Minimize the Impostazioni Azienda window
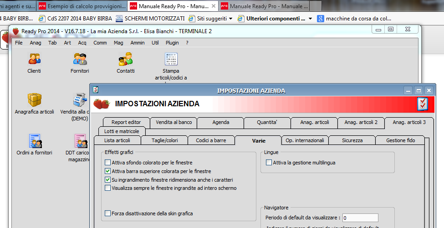444x228 pixels. click(408, 90)
